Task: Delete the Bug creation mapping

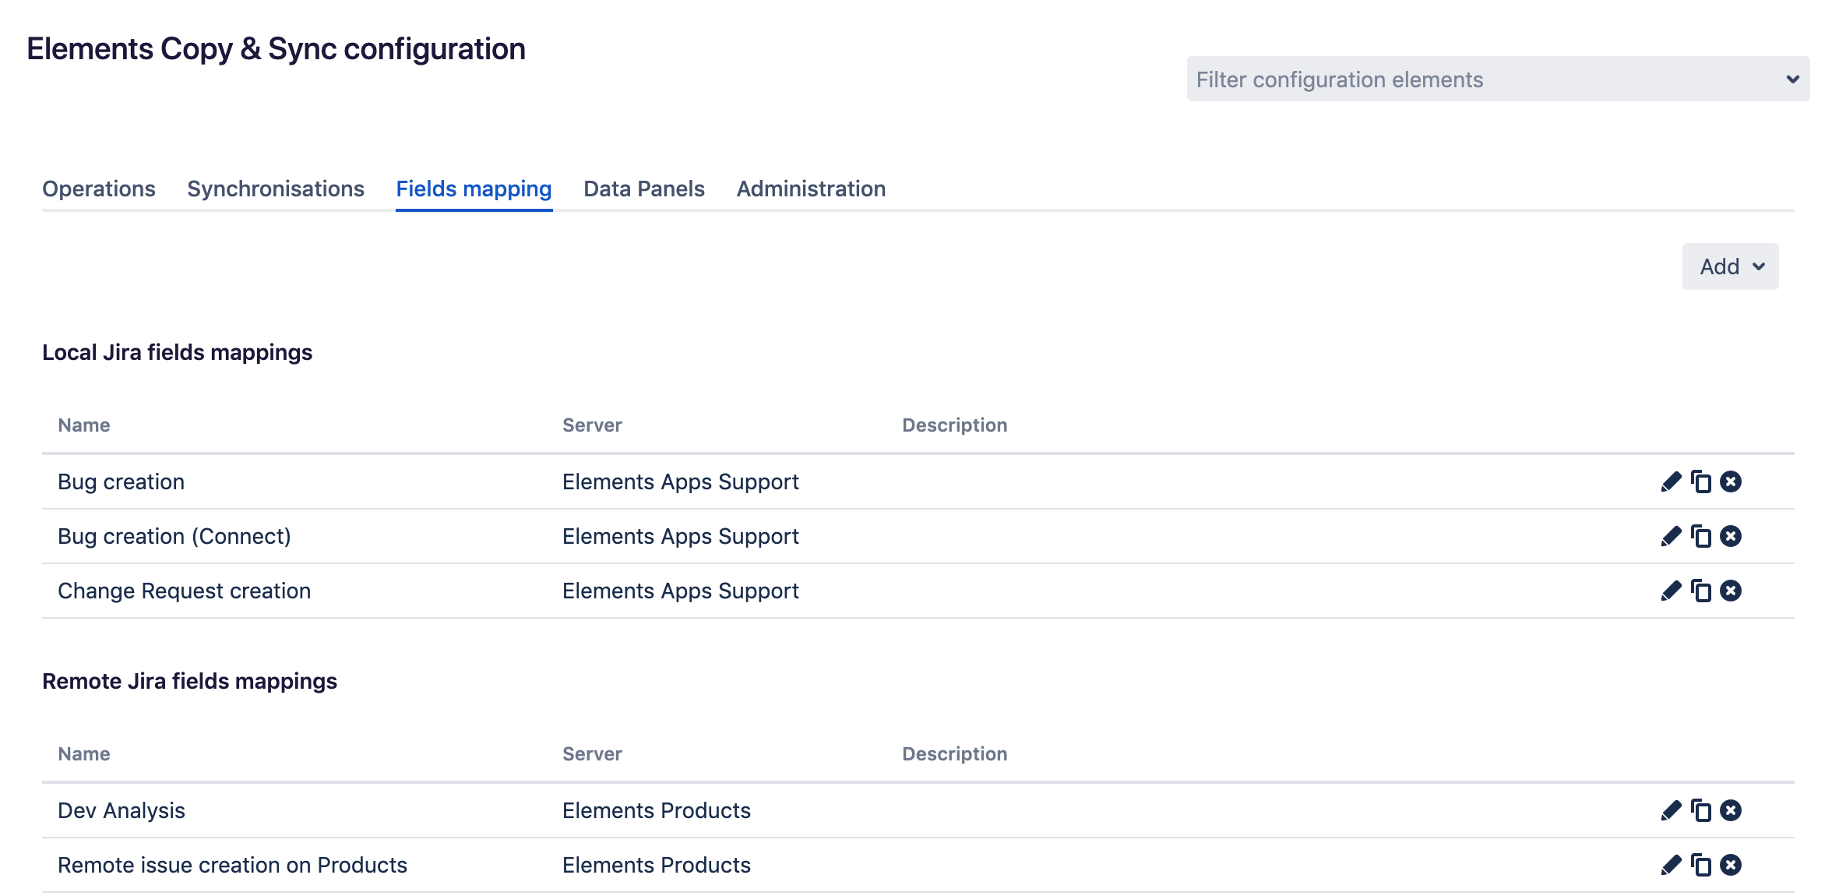Action: 1729,482
